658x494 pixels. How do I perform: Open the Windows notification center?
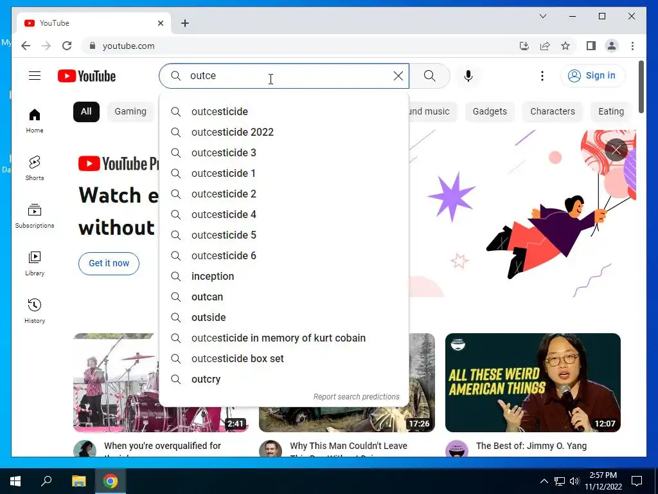(637, 481)
